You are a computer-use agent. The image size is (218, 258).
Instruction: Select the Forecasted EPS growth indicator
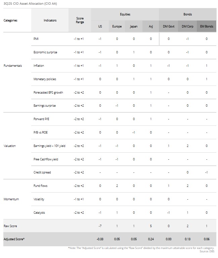pyautogui.click(x=48, y=92)
